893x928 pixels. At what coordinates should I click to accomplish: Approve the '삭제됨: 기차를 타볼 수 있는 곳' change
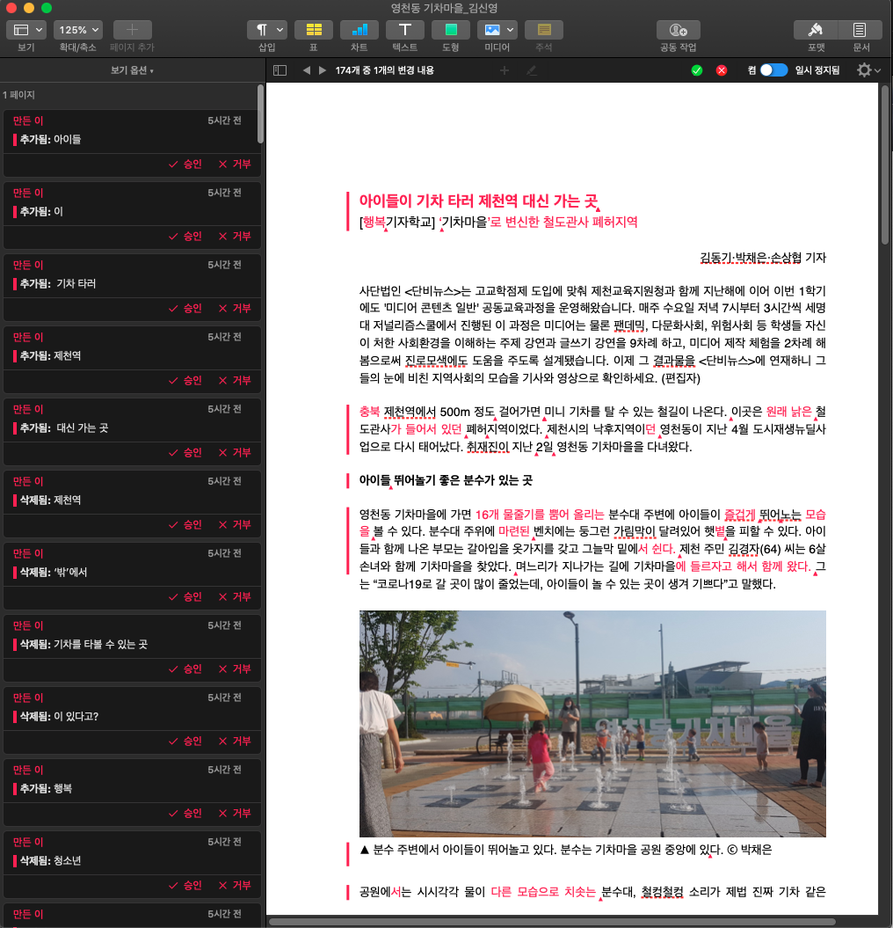[185, 669]
